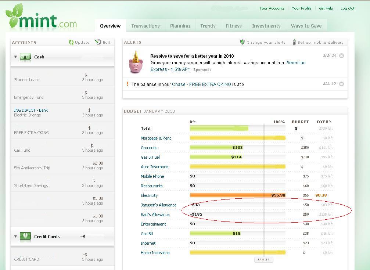Click the orange exclamation alert icon
Image resolution: width=370 pixels, height=270 pixels.
coord(127,84)
